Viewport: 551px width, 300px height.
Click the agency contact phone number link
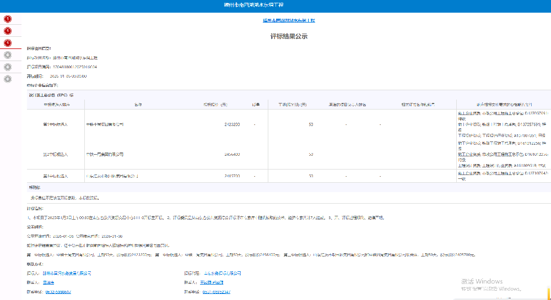tap(217, 292)
